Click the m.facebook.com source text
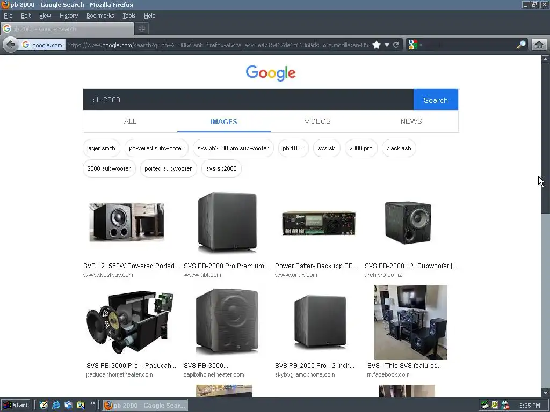The height and width of the screenshot is (412, 550). point(388,374)
